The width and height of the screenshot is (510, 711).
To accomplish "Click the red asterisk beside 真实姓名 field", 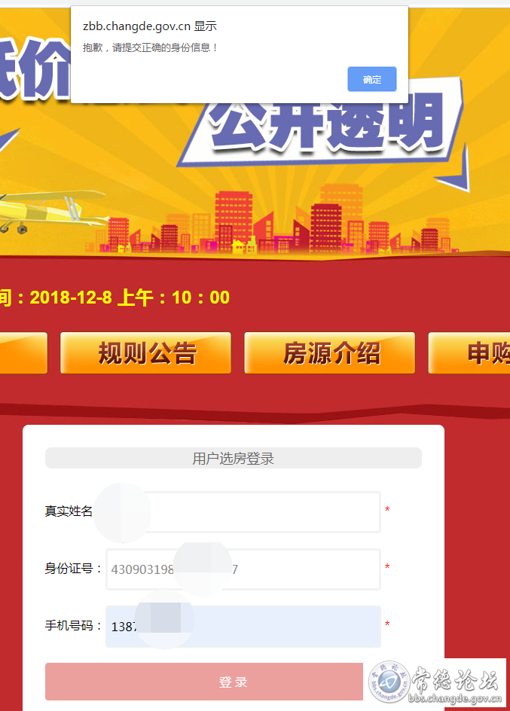I will (387, 510).
